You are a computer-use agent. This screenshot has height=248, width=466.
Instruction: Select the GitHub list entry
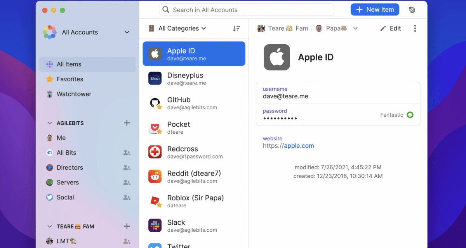pyautogui.click(x=194, y=103)
